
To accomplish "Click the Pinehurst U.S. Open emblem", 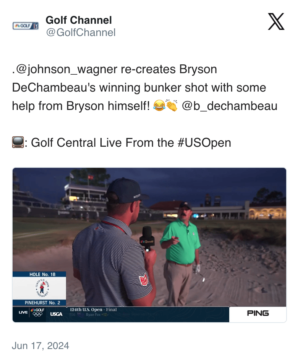I will coord(42,288).
